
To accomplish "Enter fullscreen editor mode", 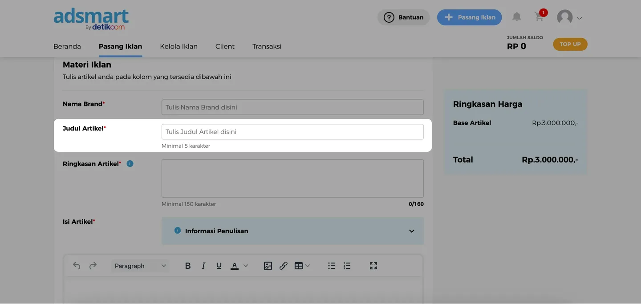I will coord(373,266).
